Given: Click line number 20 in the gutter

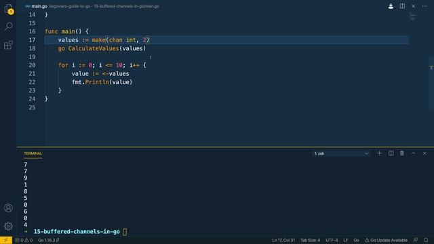Looking at the screenshot, I should pos(32,65).
